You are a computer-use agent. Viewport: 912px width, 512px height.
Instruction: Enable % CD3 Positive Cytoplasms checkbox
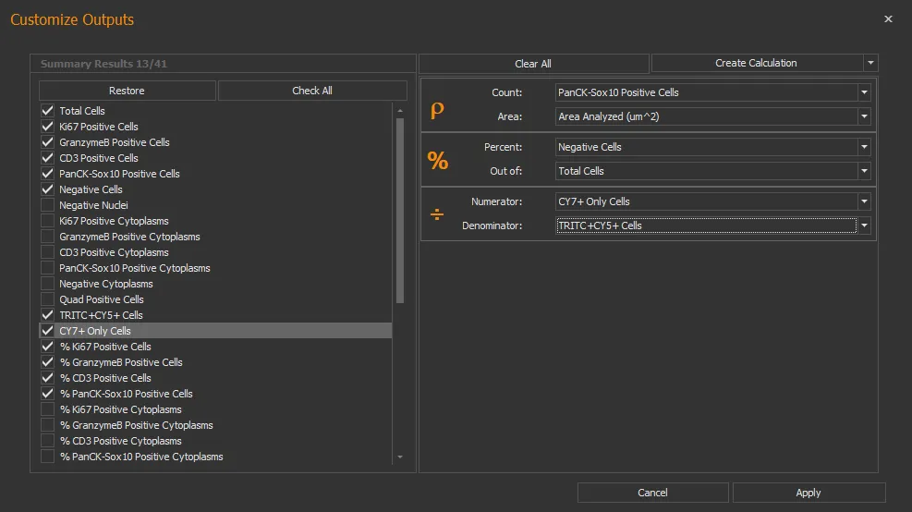click(48, 441)
